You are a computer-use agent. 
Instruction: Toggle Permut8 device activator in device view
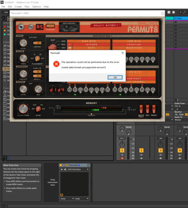click(60, 165)
